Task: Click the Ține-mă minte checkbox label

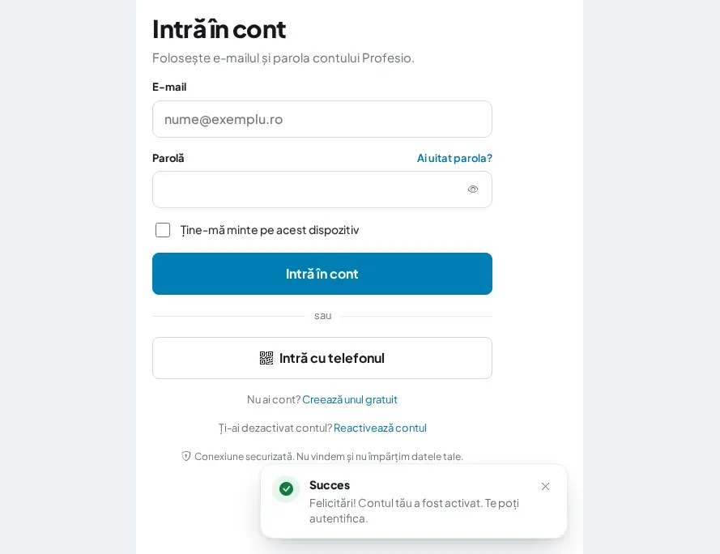Action: point(270,230)
